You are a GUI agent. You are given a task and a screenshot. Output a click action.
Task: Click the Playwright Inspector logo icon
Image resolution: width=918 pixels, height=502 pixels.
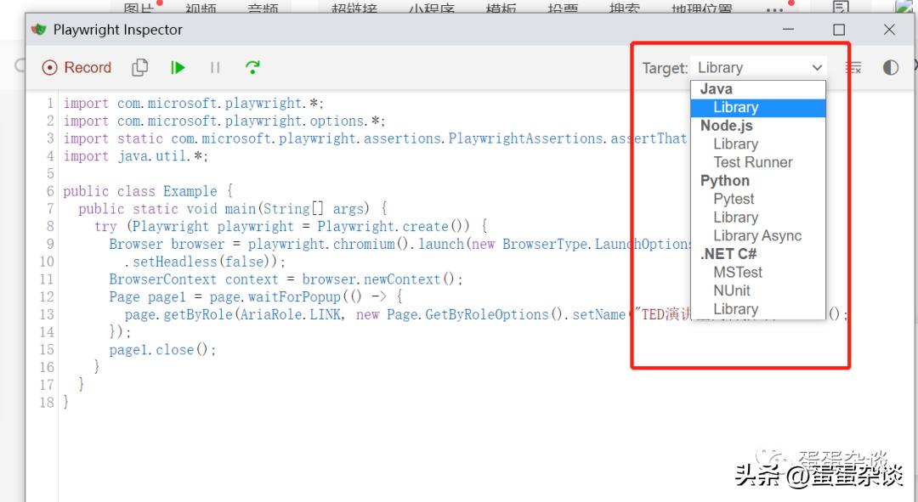click(38, 29)
